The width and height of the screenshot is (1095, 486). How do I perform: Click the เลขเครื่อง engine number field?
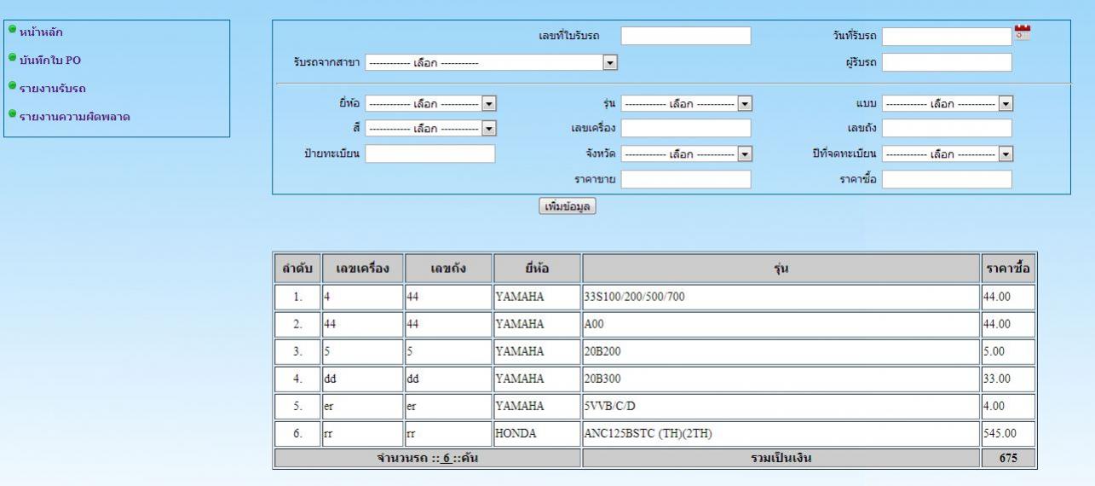(x=686, y=129)
